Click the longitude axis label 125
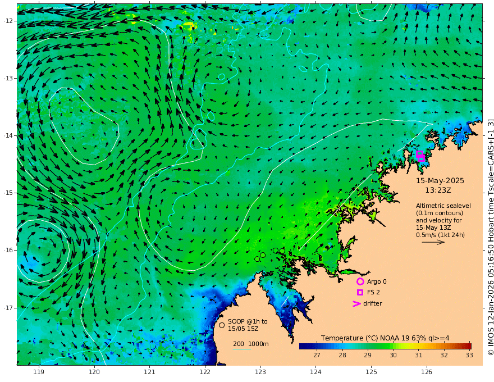494x382 pixels. [371, 372]
